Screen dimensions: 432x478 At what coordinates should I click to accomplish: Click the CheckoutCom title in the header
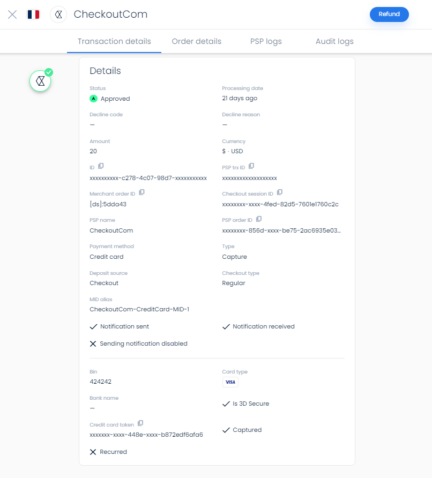(x=110, y=14)
